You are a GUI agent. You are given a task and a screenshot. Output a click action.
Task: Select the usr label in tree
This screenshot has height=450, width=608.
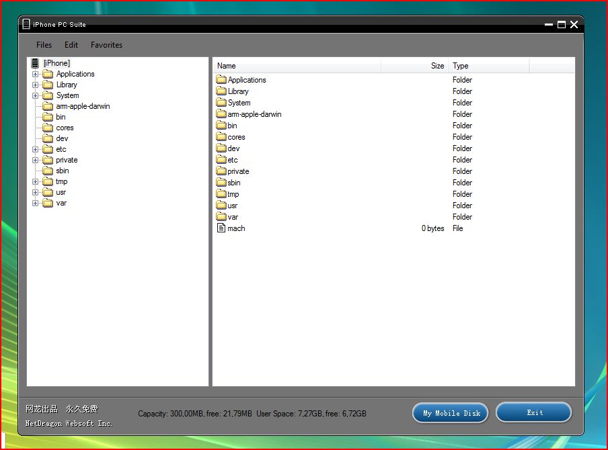[61, 193]
